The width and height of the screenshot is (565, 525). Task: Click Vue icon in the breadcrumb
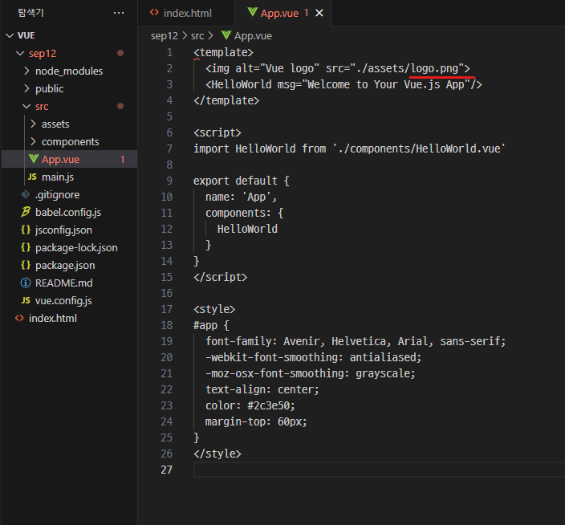226,35
